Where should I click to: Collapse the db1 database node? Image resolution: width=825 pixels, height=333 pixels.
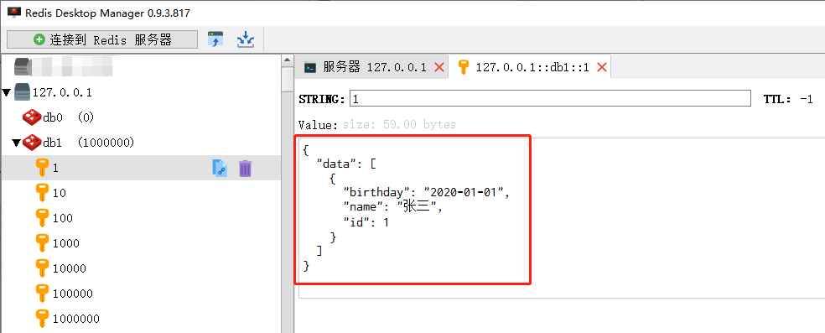click(16, 143)
